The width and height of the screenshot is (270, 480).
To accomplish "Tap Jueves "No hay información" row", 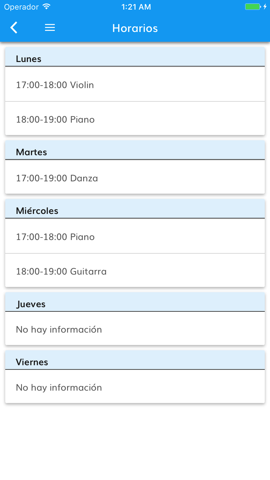I will click(x=135, y=329).
